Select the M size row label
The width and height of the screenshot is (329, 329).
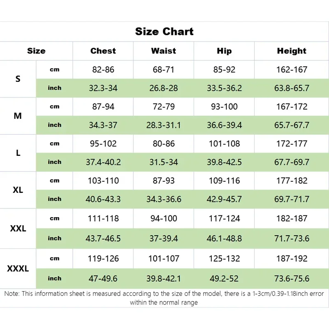[18, 116]
